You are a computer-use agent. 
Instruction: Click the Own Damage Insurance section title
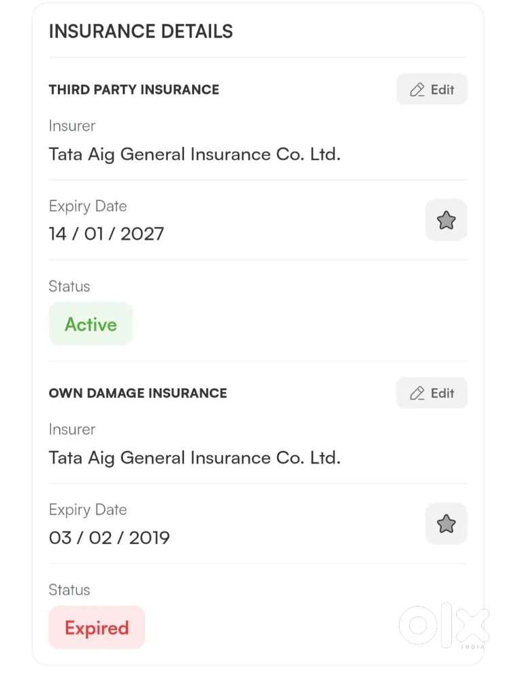pyautogui.click(x=138, y=393)
